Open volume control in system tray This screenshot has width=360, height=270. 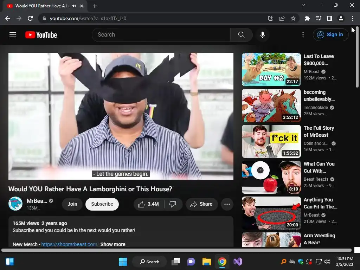327,262
